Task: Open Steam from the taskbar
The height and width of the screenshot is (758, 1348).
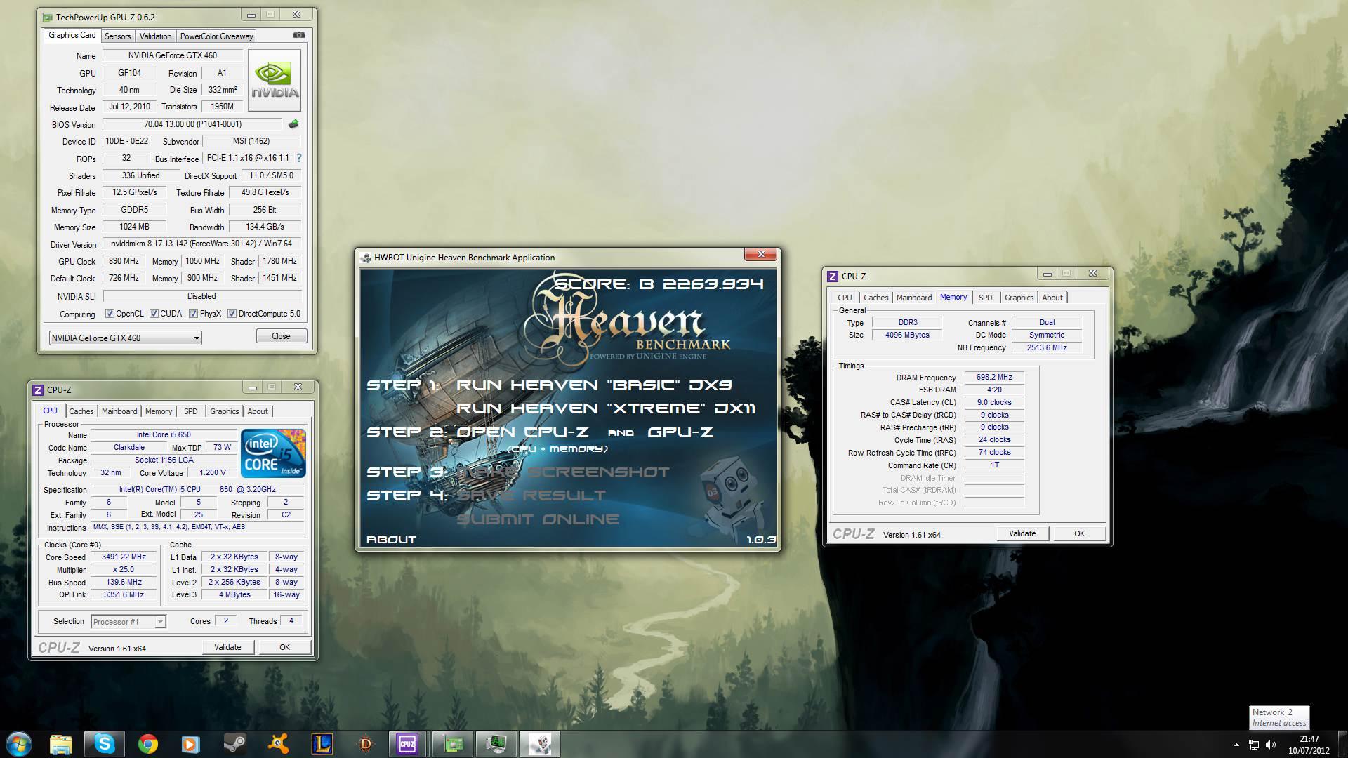Action: (234, 743)
